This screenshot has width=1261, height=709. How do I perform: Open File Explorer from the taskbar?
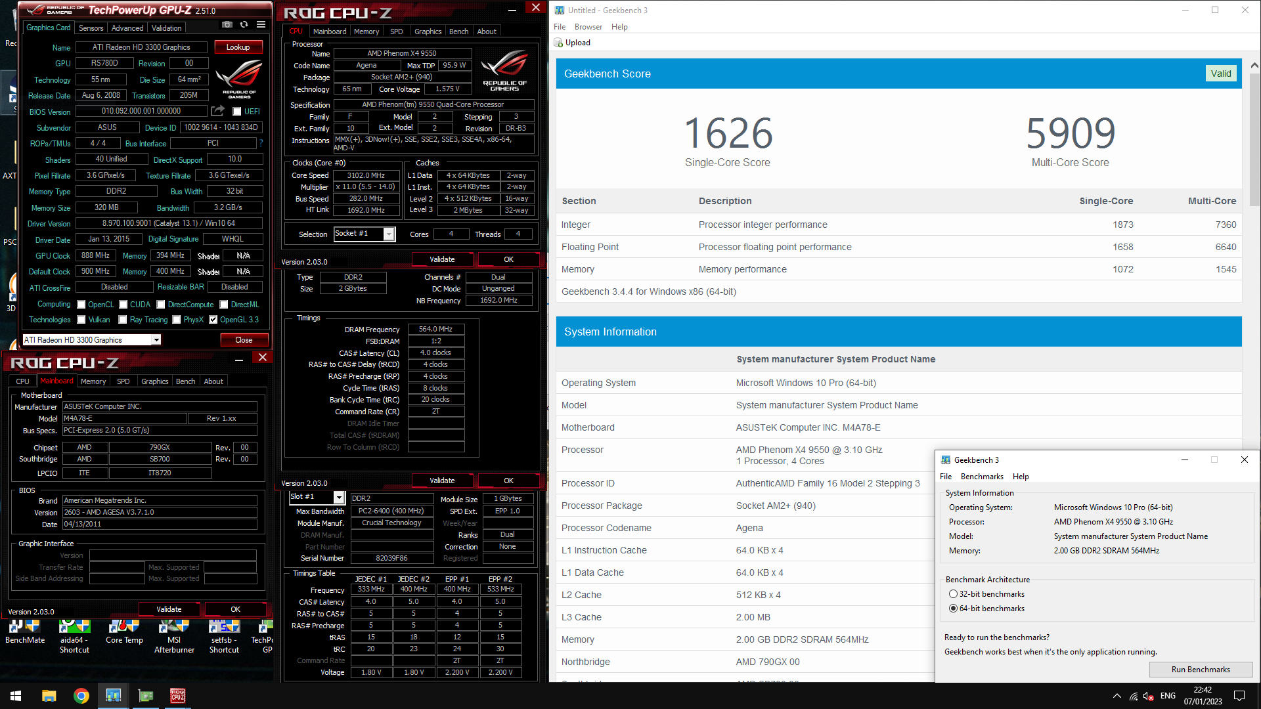point(49,696)
